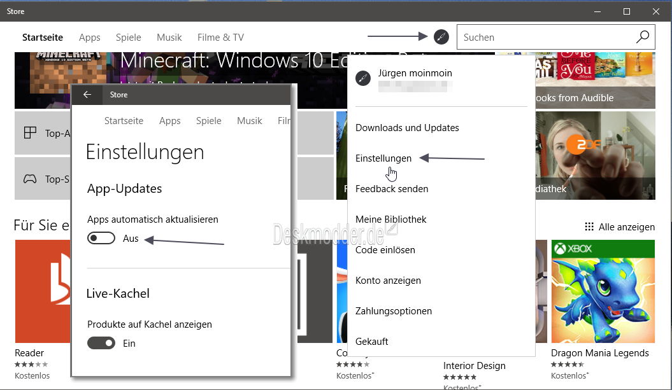Screen dimensions: 672x390
Task: Click the Reader app title text
Action: pos(29,352)
